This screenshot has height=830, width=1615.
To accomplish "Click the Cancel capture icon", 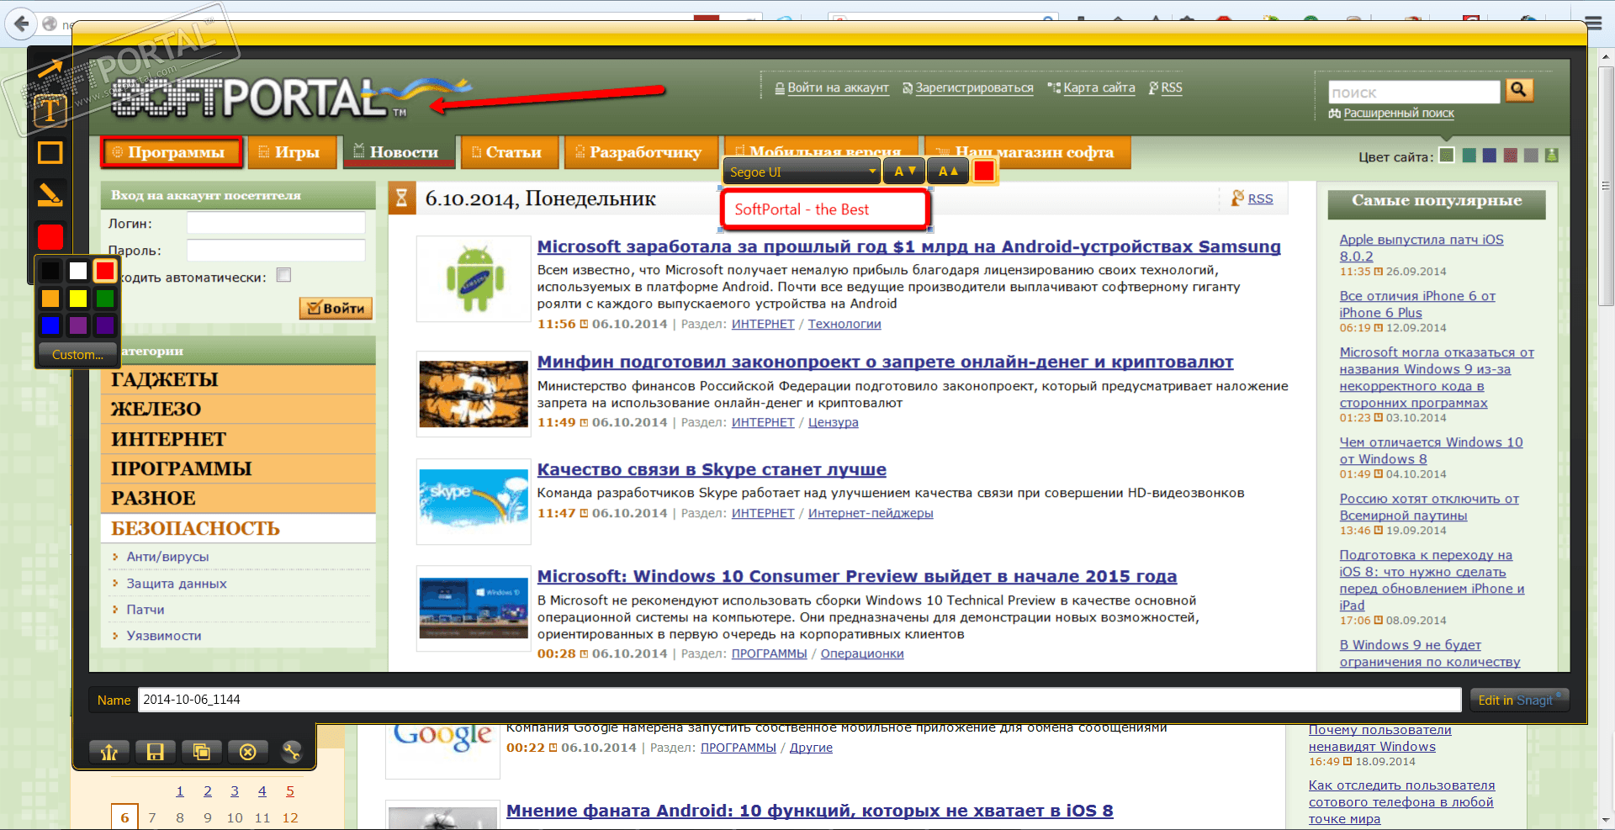I will (x=248, y=752).
